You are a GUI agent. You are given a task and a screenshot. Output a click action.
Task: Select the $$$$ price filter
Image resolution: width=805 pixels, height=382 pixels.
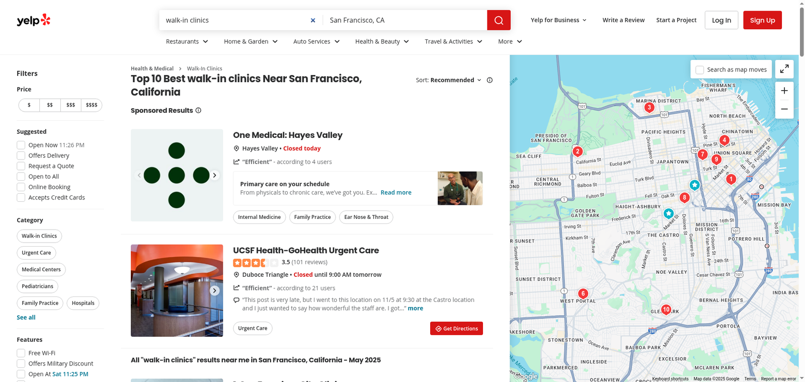[x=92, y=105]
